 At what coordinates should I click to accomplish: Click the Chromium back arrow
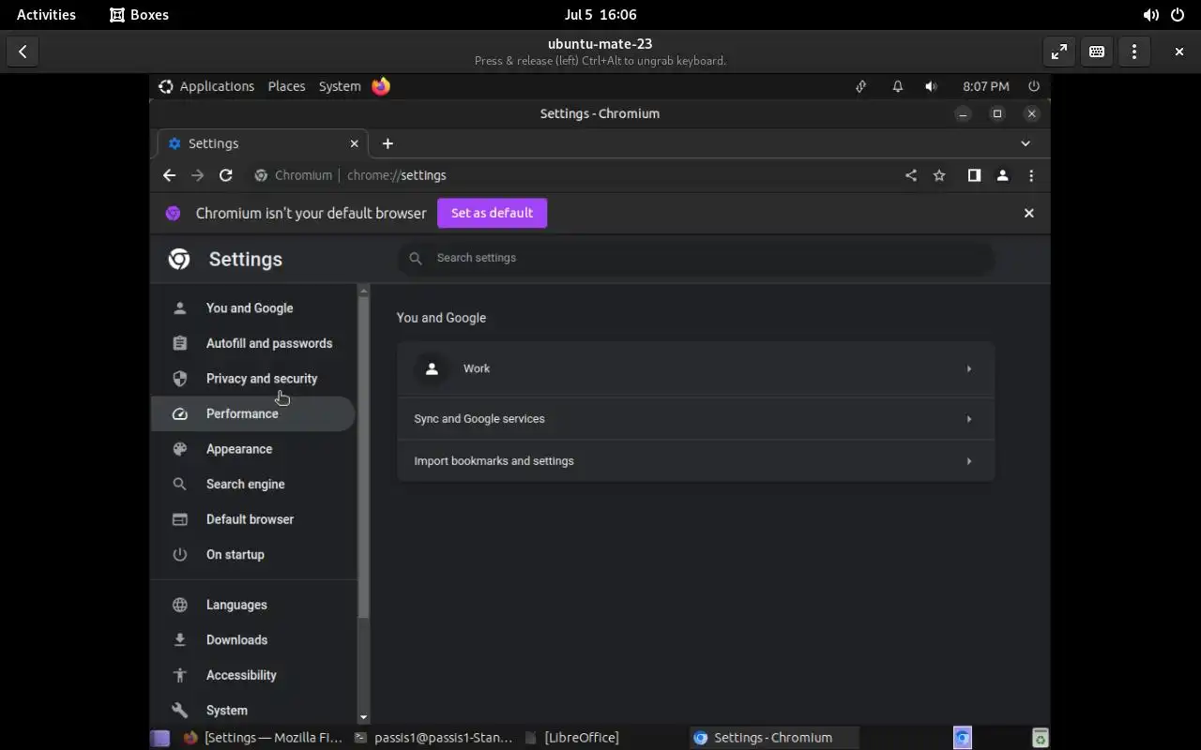[x=169, y=175]
